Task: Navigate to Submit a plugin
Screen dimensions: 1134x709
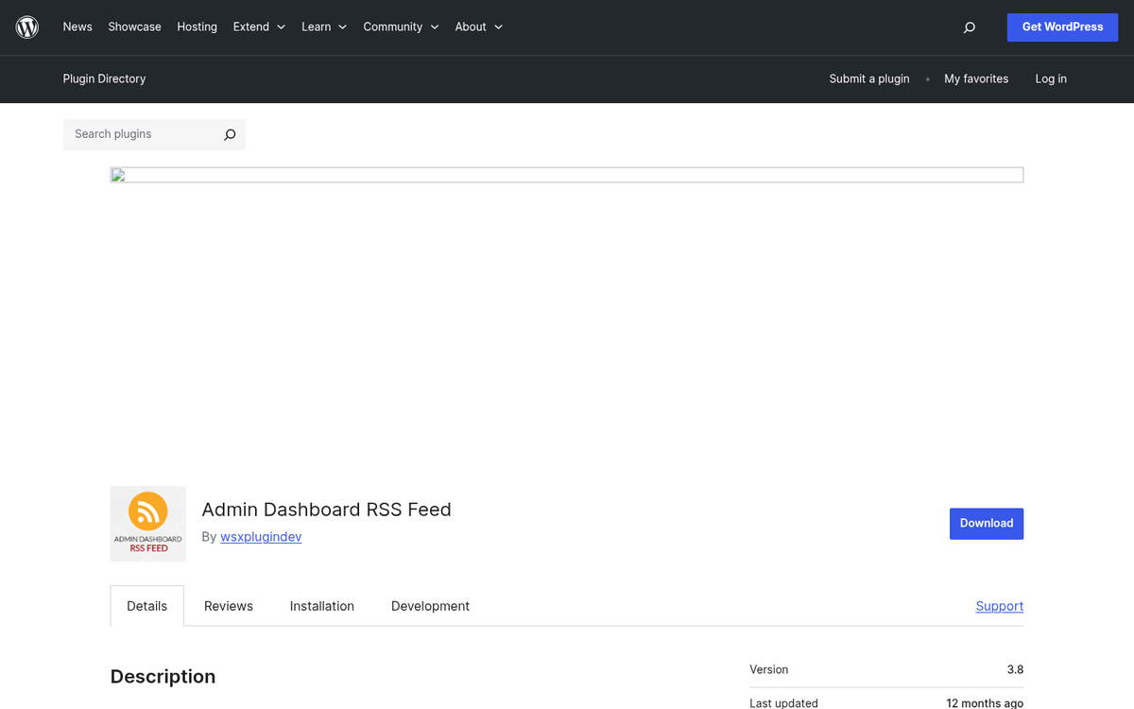Action: click(868, 78)
